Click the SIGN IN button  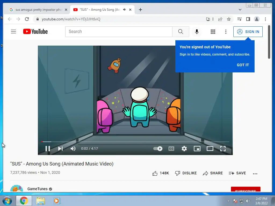(248, 32)
